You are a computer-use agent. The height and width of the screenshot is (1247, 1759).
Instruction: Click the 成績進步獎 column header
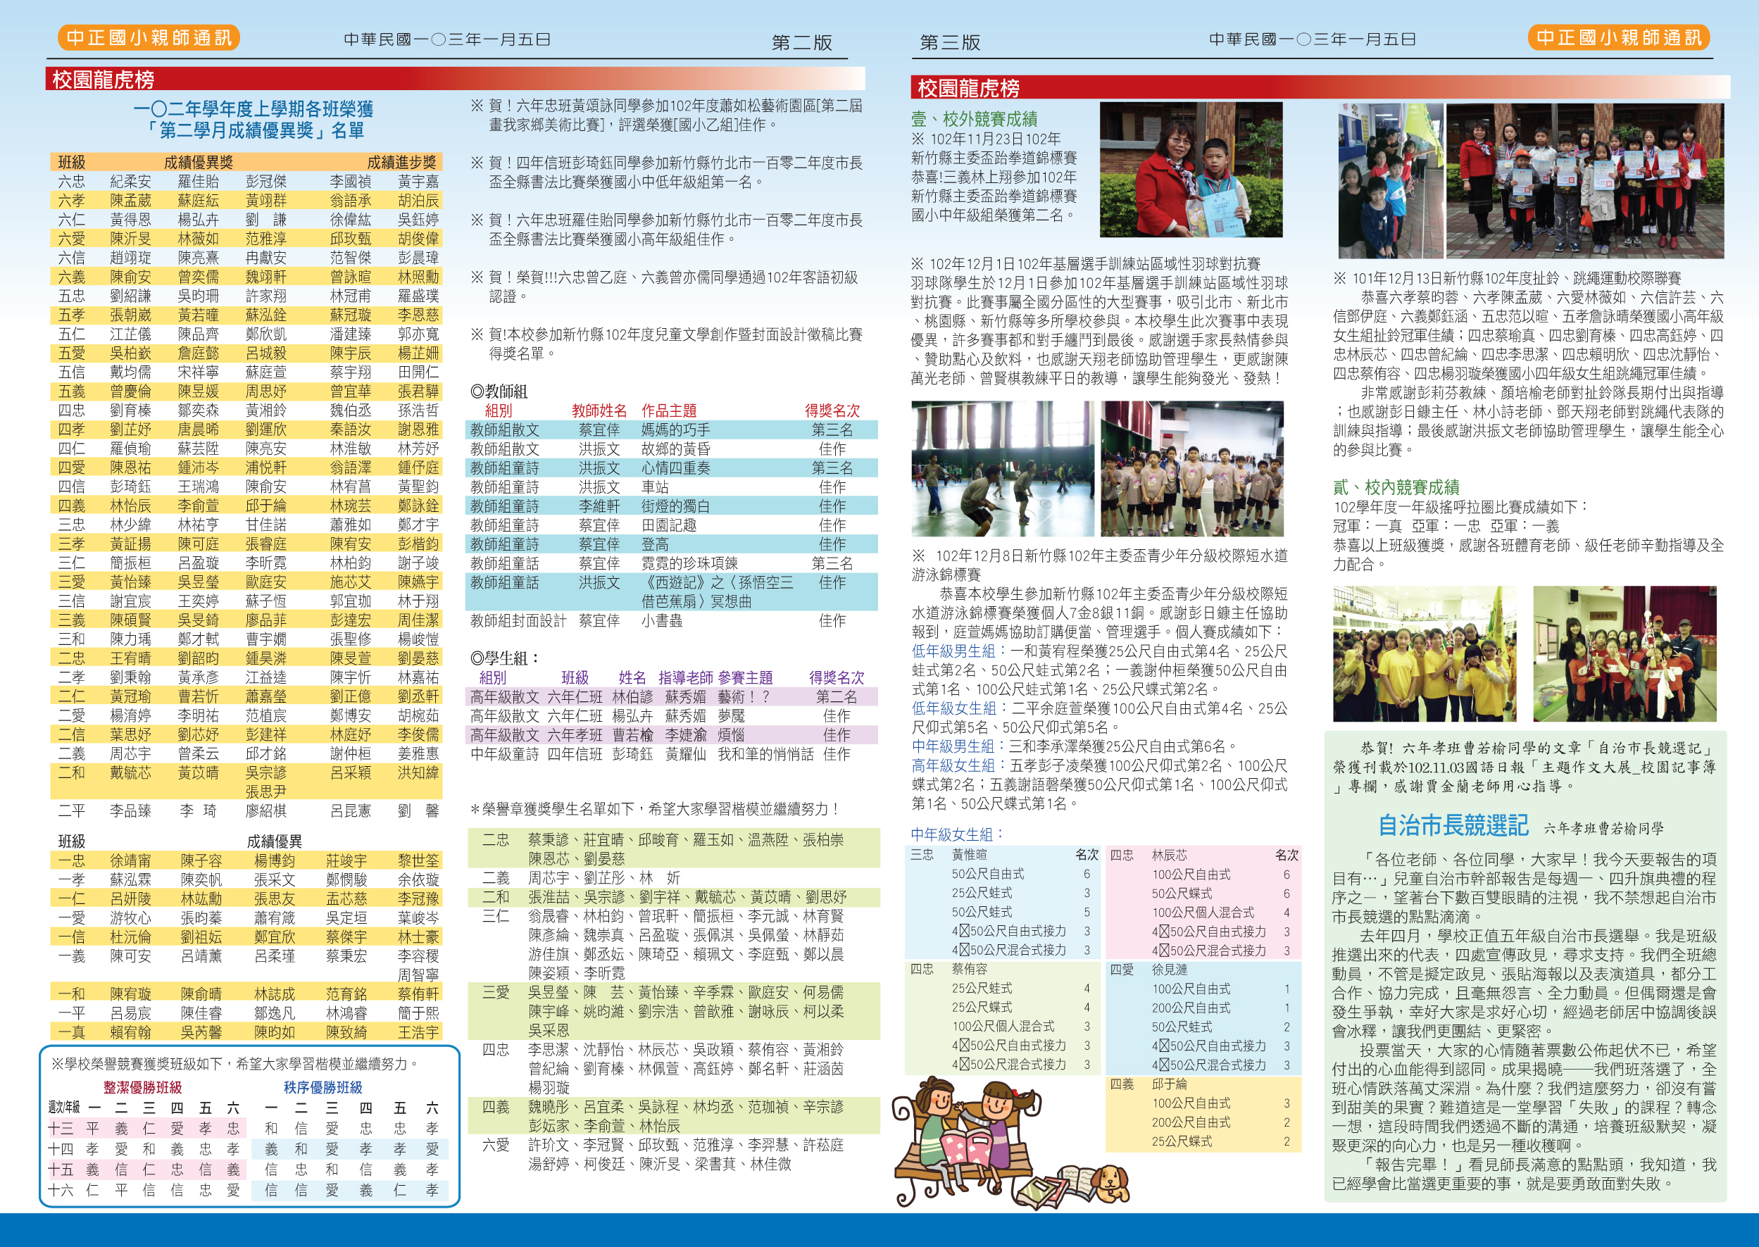click(x=401, y=162)
